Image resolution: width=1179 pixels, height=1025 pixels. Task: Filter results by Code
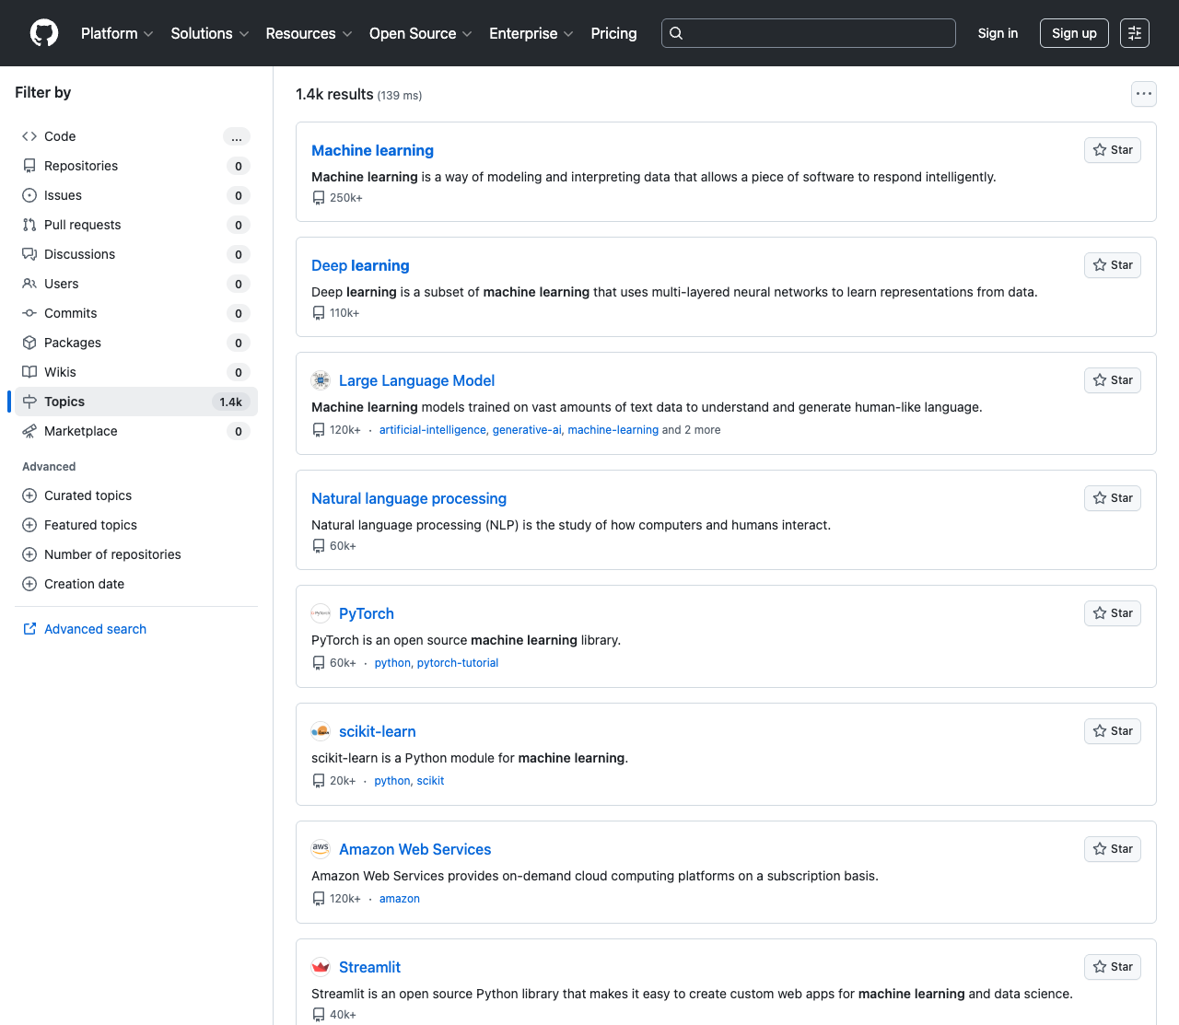(x=136, y=136)
